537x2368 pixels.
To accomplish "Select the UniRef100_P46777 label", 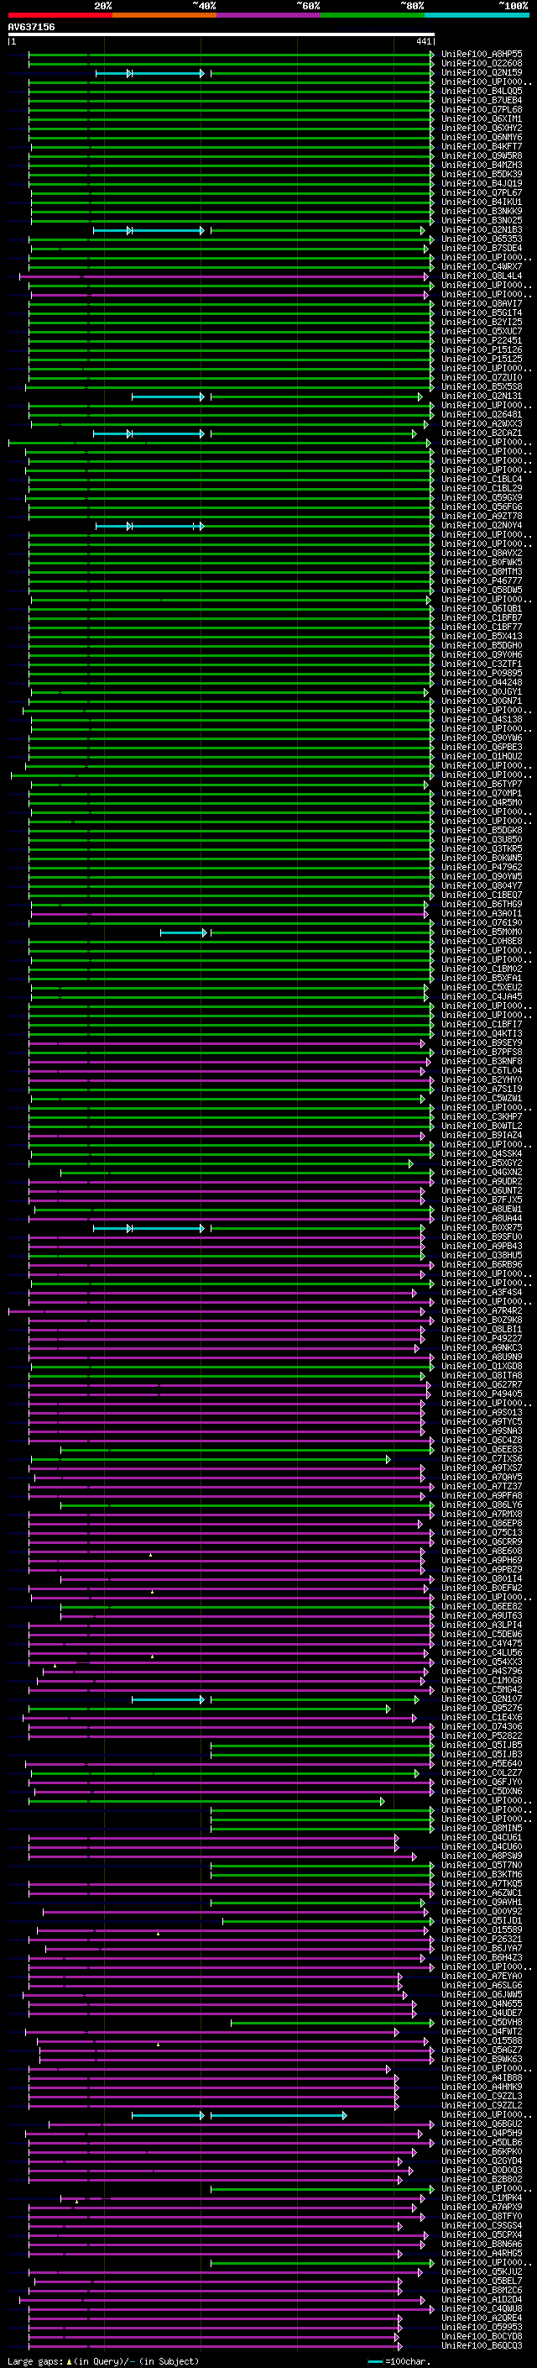I will pos(482,581).
